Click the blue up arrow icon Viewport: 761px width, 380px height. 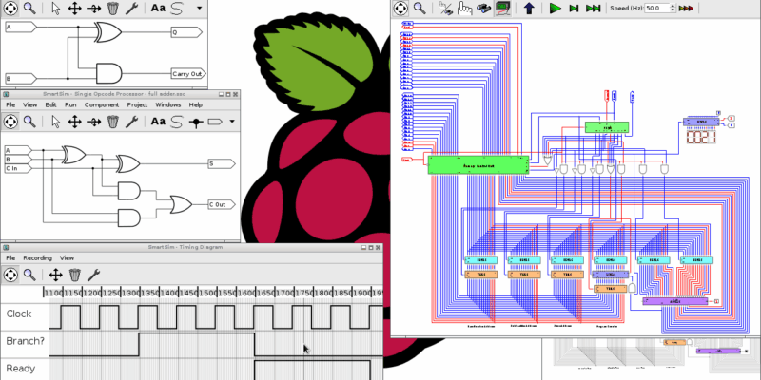(529, 8)
